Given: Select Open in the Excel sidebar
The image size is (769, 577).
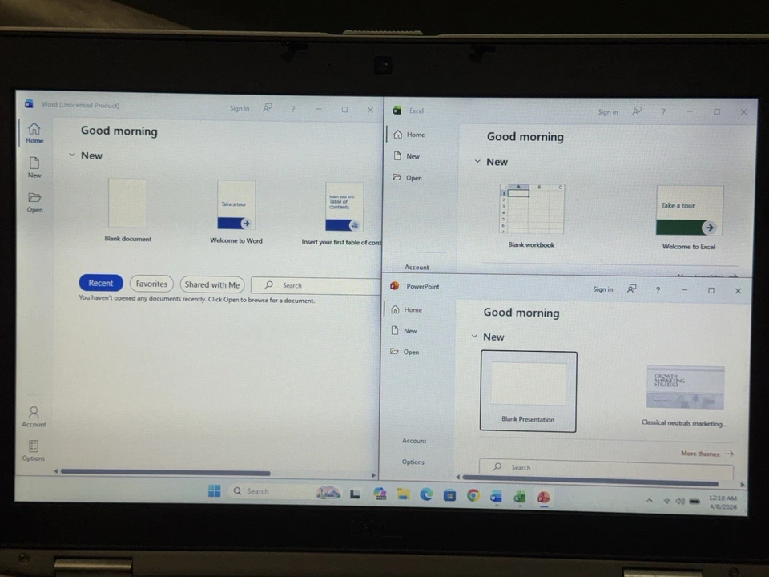Looking at the screenshot, I should (408, 178).
